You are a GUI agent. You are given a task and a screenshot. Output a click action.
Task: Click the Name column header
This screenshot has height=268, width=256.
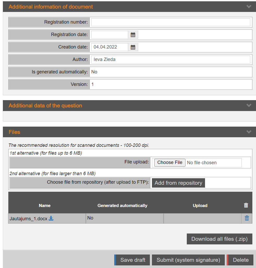pyautogui.click(x=44, y=205)
